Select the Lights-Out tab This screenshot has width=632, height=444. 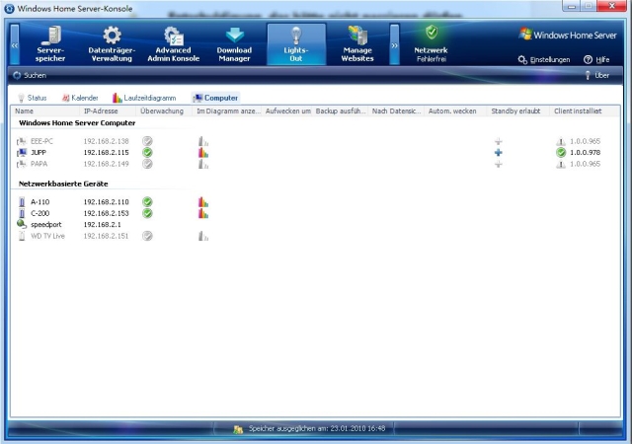[296, 44]
